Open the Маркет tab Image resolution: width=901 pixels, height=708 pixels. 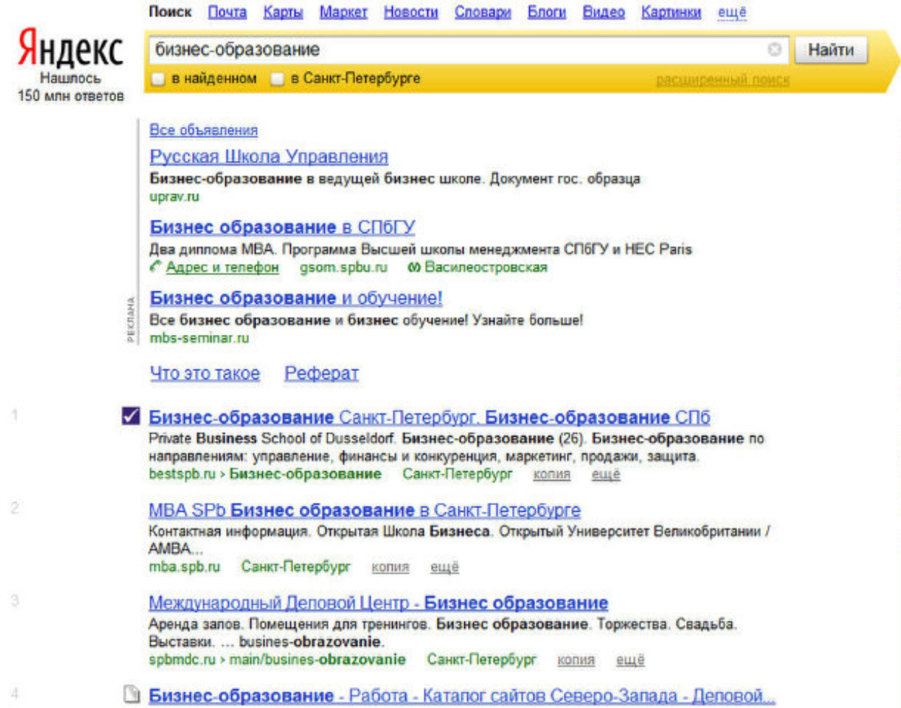click(x=344, y=12)
